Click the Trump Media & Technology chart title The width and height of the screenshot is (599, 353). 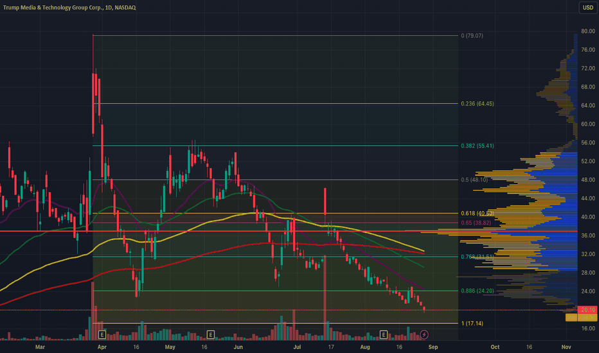[x=69, y=8]
